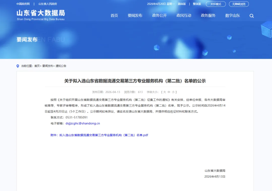Click the search magnifier icon
272x191 pixels.
click(252, 16)
